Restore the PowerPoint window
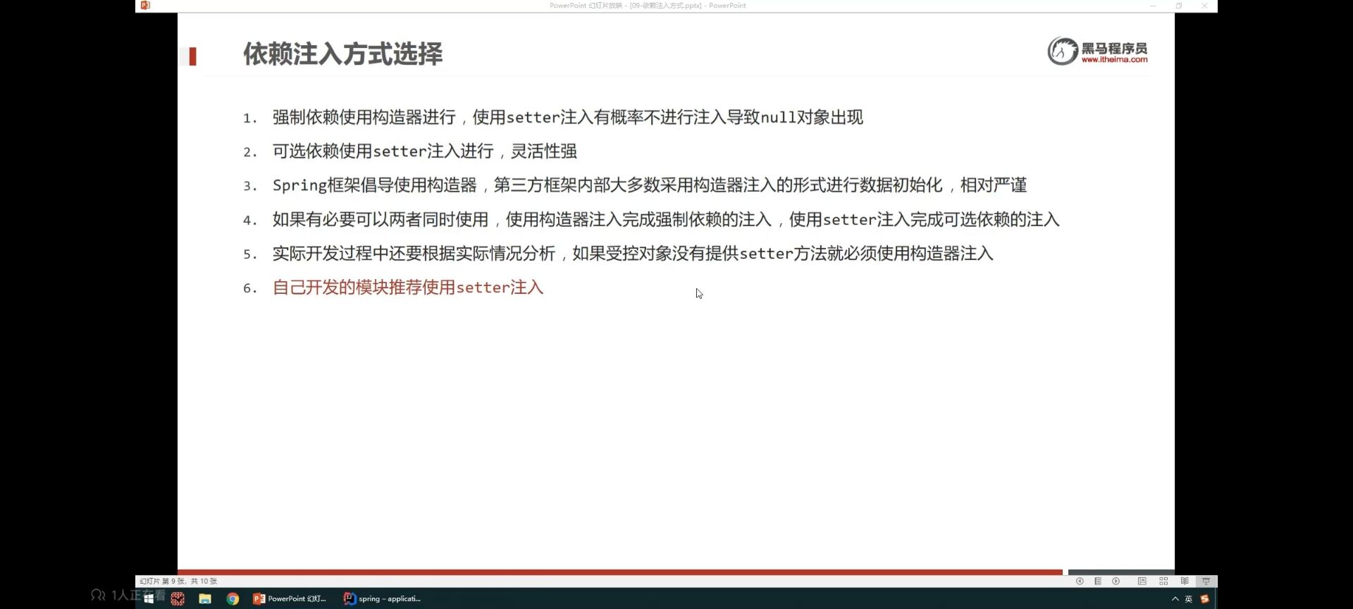The width and height of the screenshot is (1353, 609). pyautogui.click(x=1179, y=6)
